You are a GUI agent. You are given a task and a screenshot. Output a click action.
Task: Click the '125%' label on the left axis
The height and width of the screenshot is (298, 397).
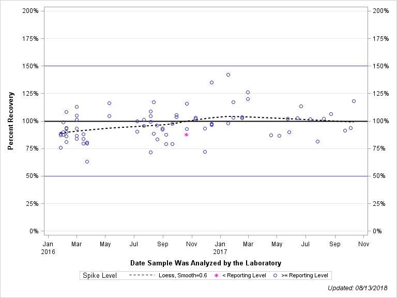30,94
